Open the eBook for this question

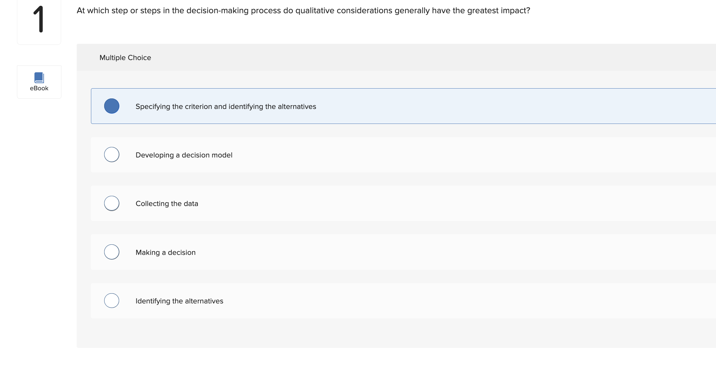coord(39,81)
